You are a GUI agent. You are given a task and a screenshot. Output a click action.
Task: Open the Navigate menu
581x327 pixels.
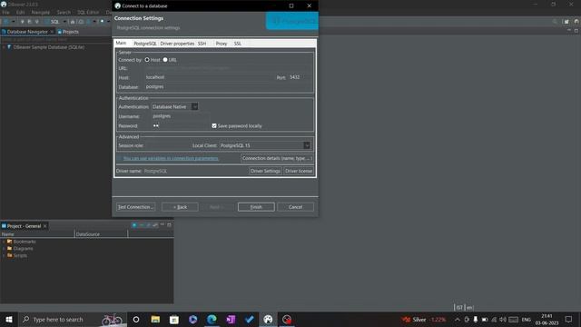tap(40, 12)
